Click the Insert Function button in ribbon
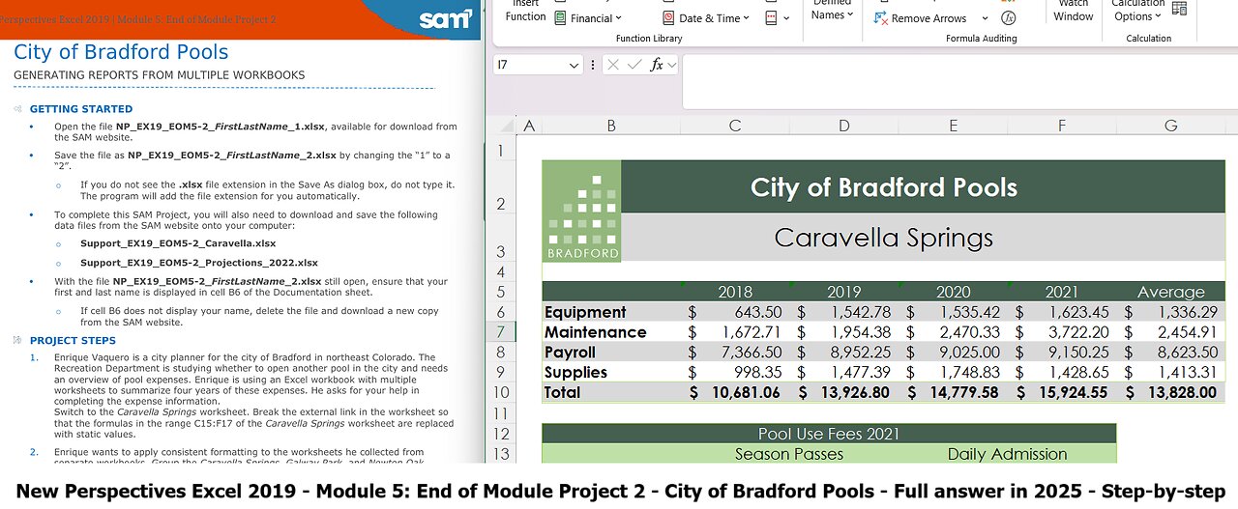This screenshot has width=1238, height=509. [x=525, y=12]
